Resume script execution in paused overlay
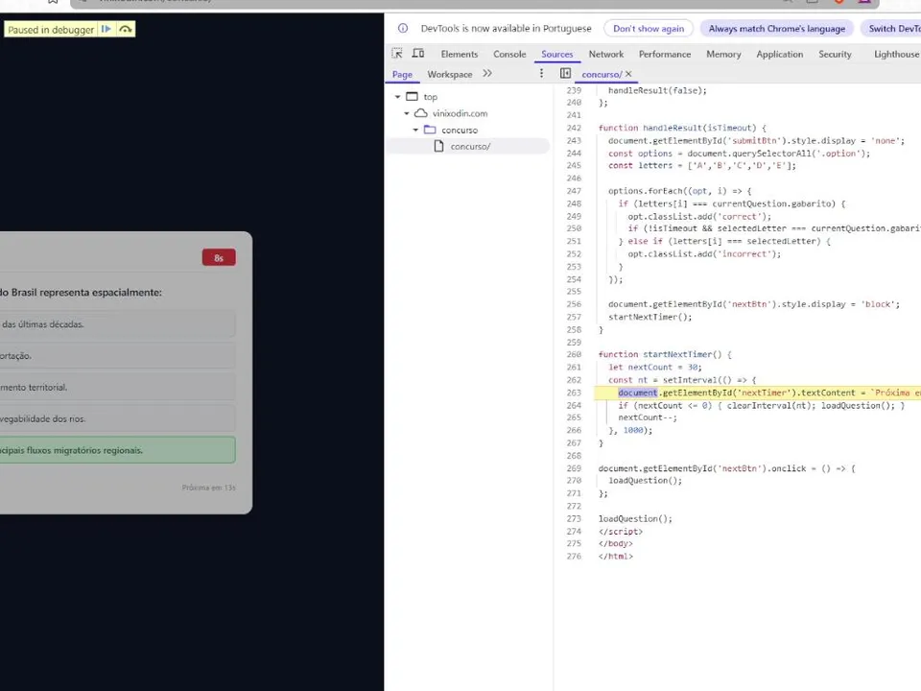This screenshot has width=921, height=691. coord(106,30)
